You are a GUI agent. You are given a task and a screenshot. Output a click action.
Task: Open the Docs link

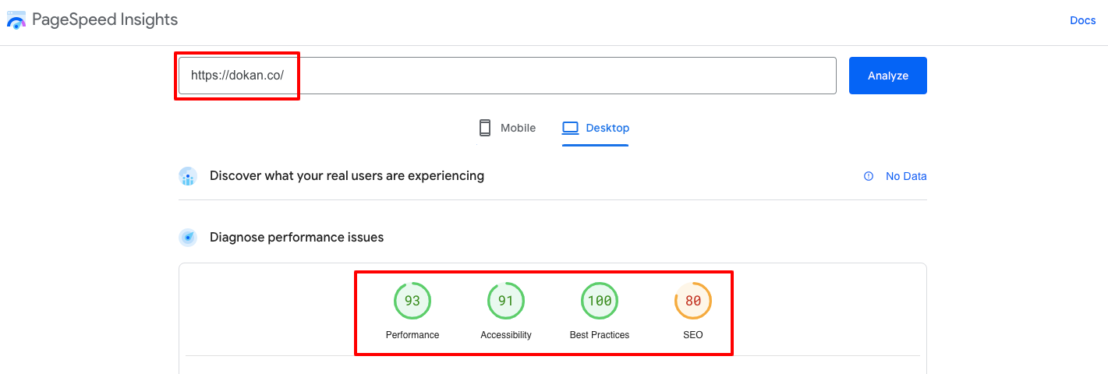point(1082,20)
